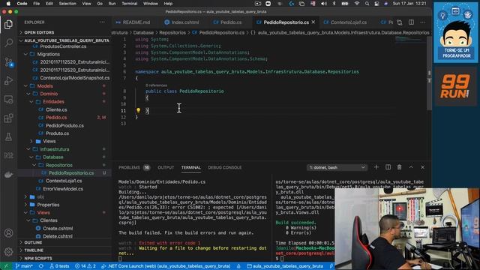
Task: Open PedidoProduto.cs in the explorer
Action: (x=64, y=125)
